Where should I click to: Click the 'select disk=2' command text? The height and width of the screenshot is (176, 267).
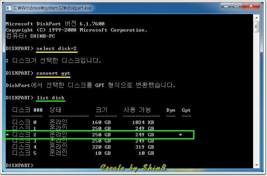point(56,49)
